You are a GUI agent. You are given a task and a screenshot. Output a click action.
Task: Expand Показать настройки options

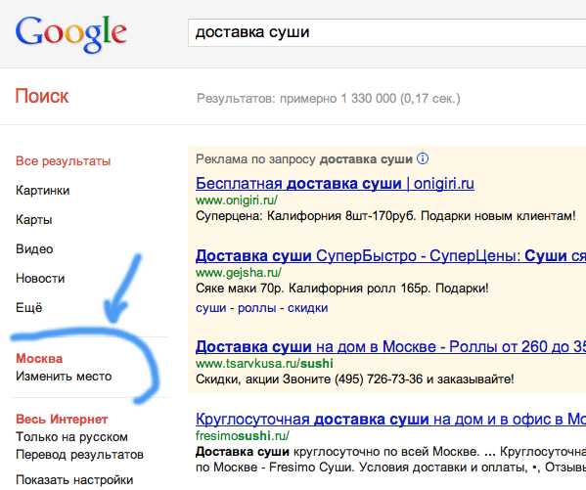click(74, 480)
